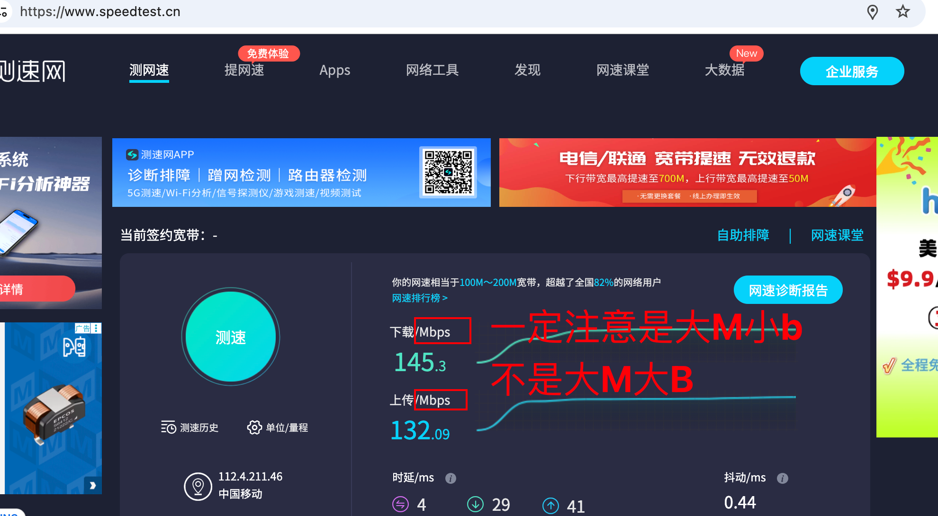
Task: Click QR code in app banner
Action: [448, 172]
